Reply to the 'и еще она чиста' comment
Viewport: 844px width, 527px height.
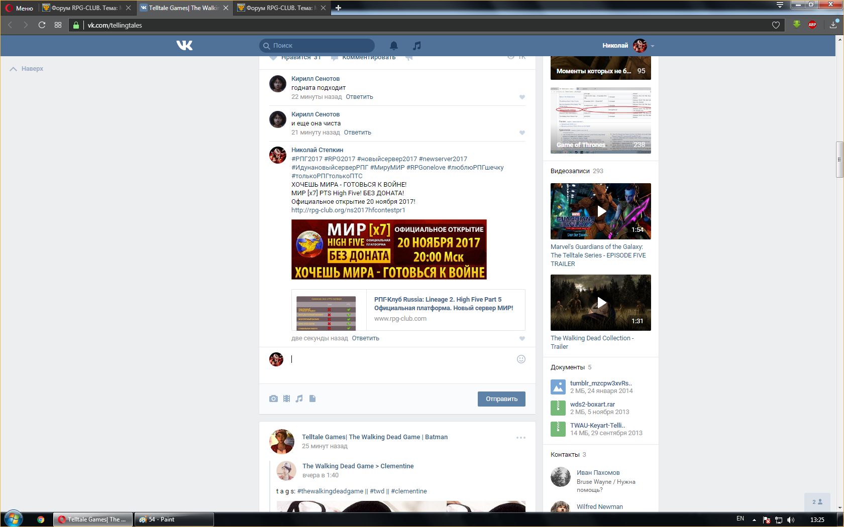point(357,133)
